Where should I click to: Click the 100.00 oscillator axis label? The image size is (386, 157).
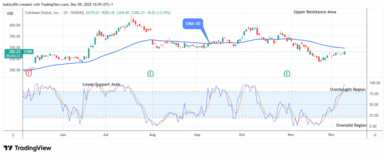tap(374, 83)
